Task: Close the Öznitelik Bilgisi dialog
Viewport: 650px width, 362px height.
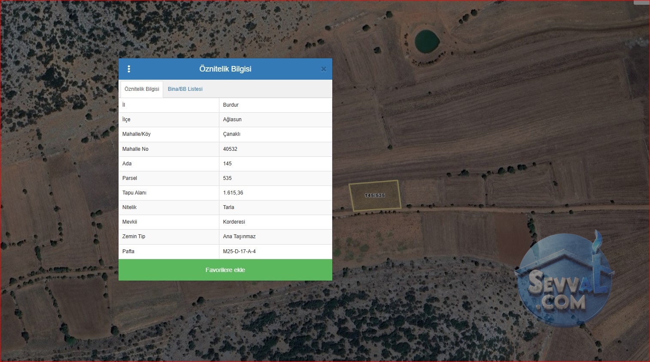Action: pos(324,69)
